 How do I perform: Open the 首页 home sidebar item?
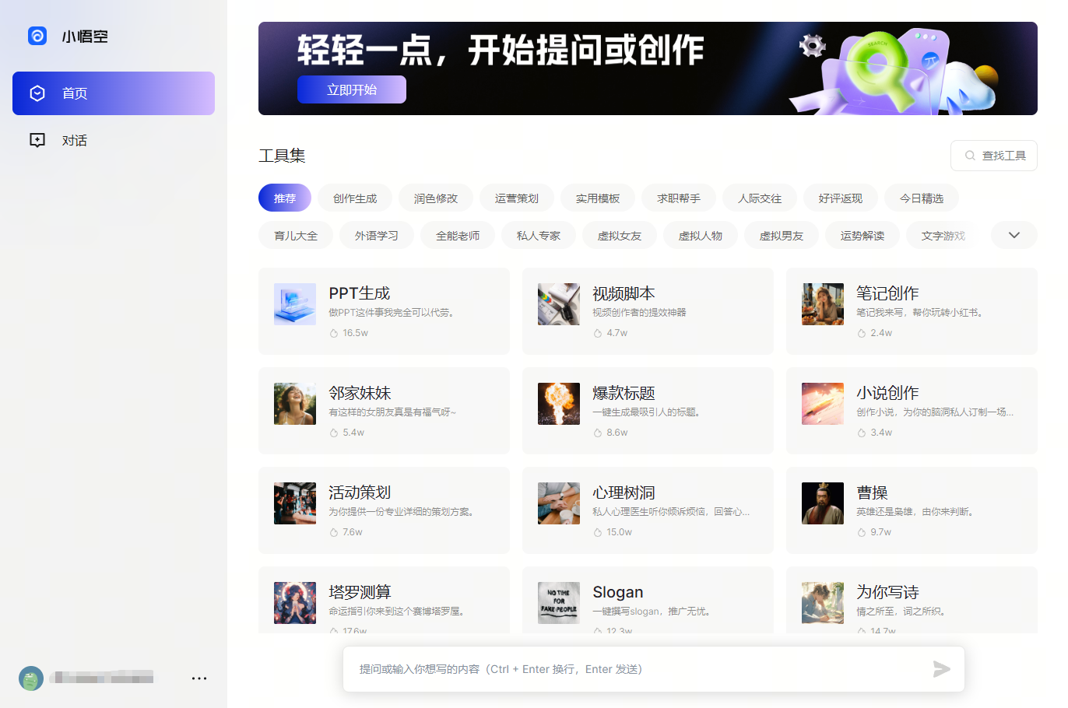tap(114, 93)
